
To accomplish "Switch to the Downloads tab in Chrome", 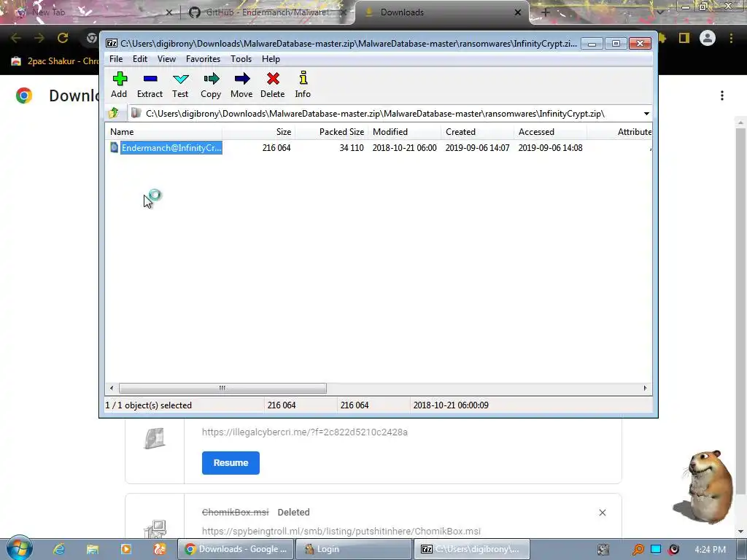I will coord(441,12).
